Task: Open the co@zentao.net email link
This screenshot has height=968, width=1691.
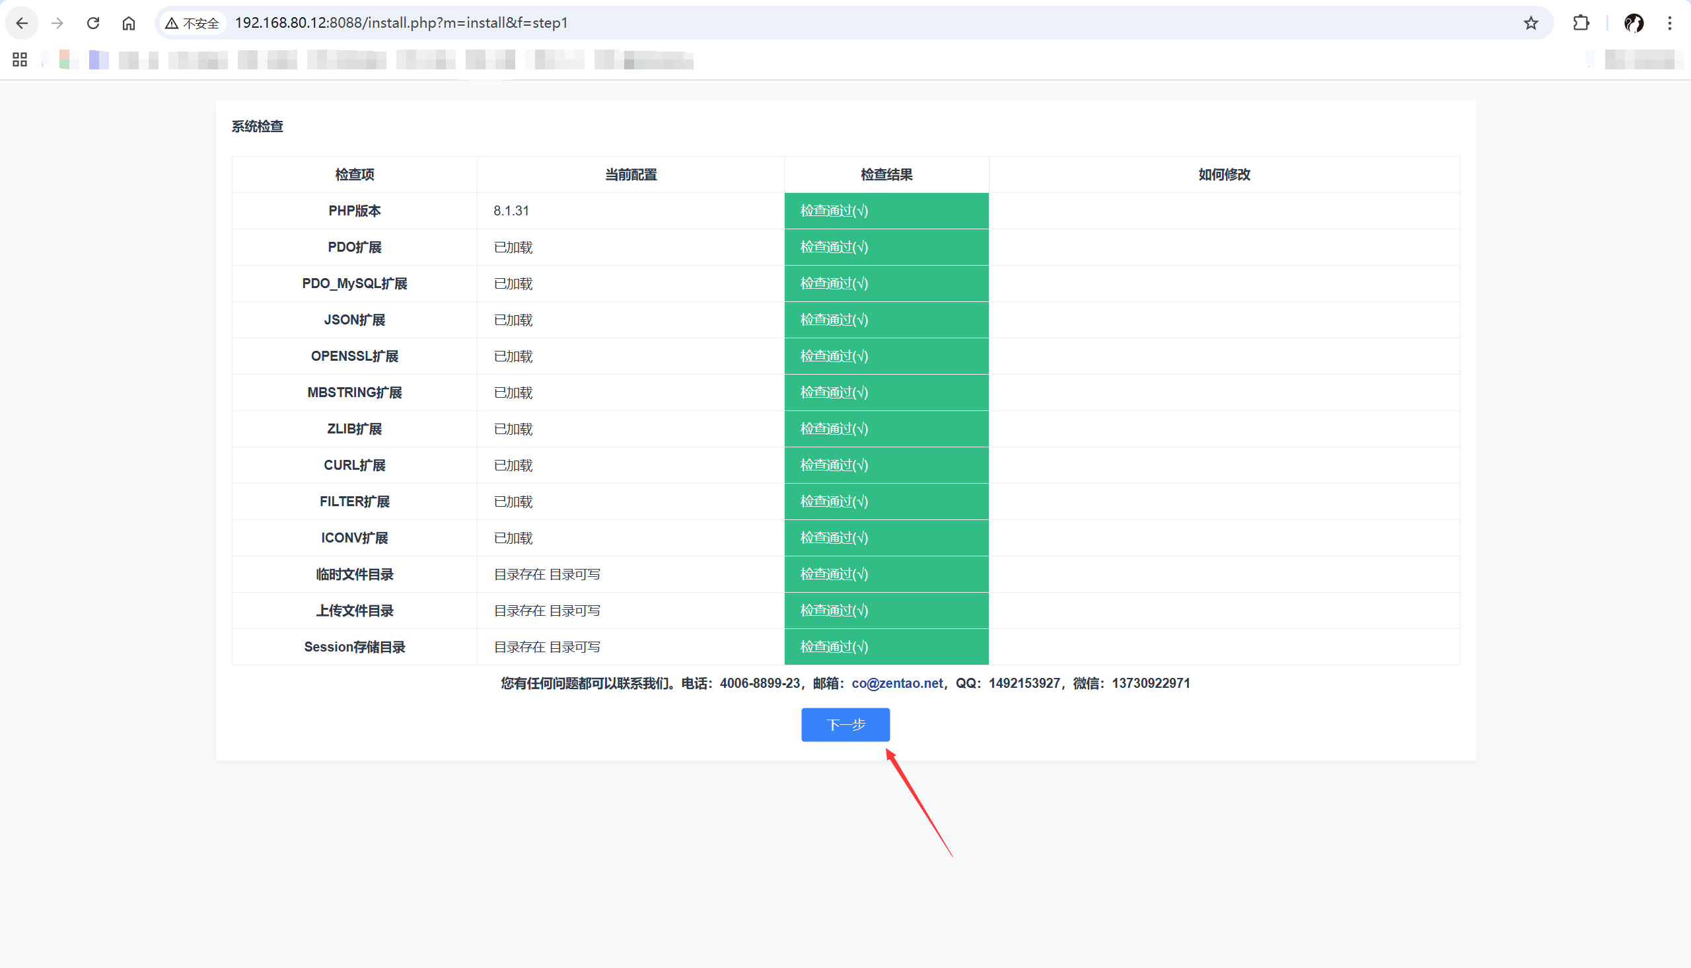Action: tap(897, 683)
